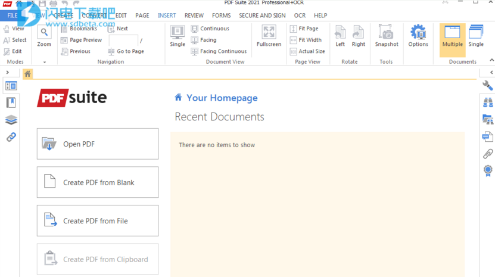495x277 pixels.
Task: Open the links side panel
Action: [11, 137]
